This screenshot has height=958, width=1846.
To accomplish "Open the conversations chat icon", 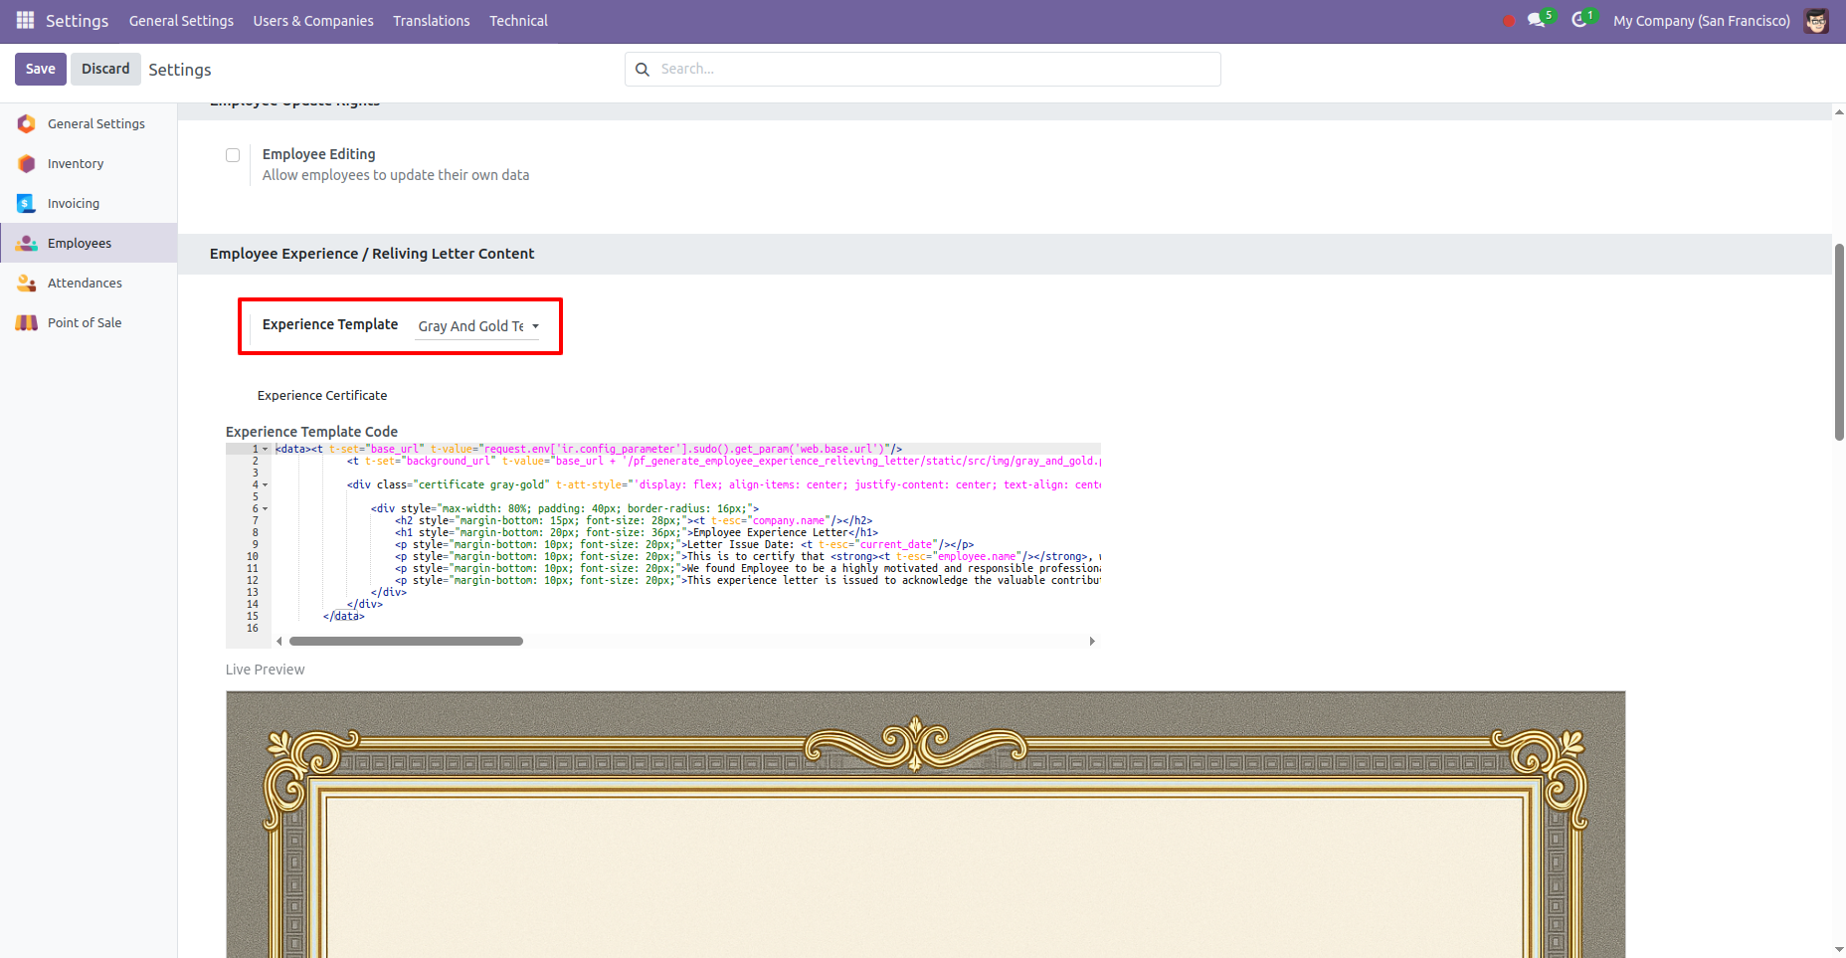I will click(x=1537, y=20).
